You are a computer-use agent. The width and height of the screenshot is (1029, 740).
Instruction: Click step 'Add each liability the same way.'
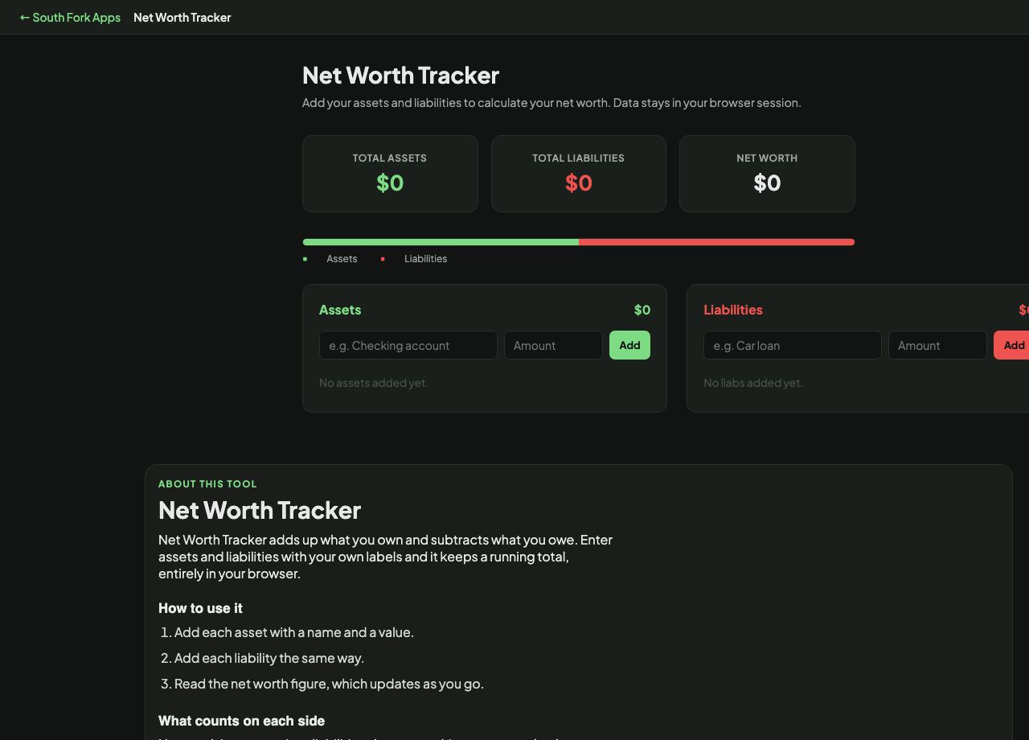(269, 658)
